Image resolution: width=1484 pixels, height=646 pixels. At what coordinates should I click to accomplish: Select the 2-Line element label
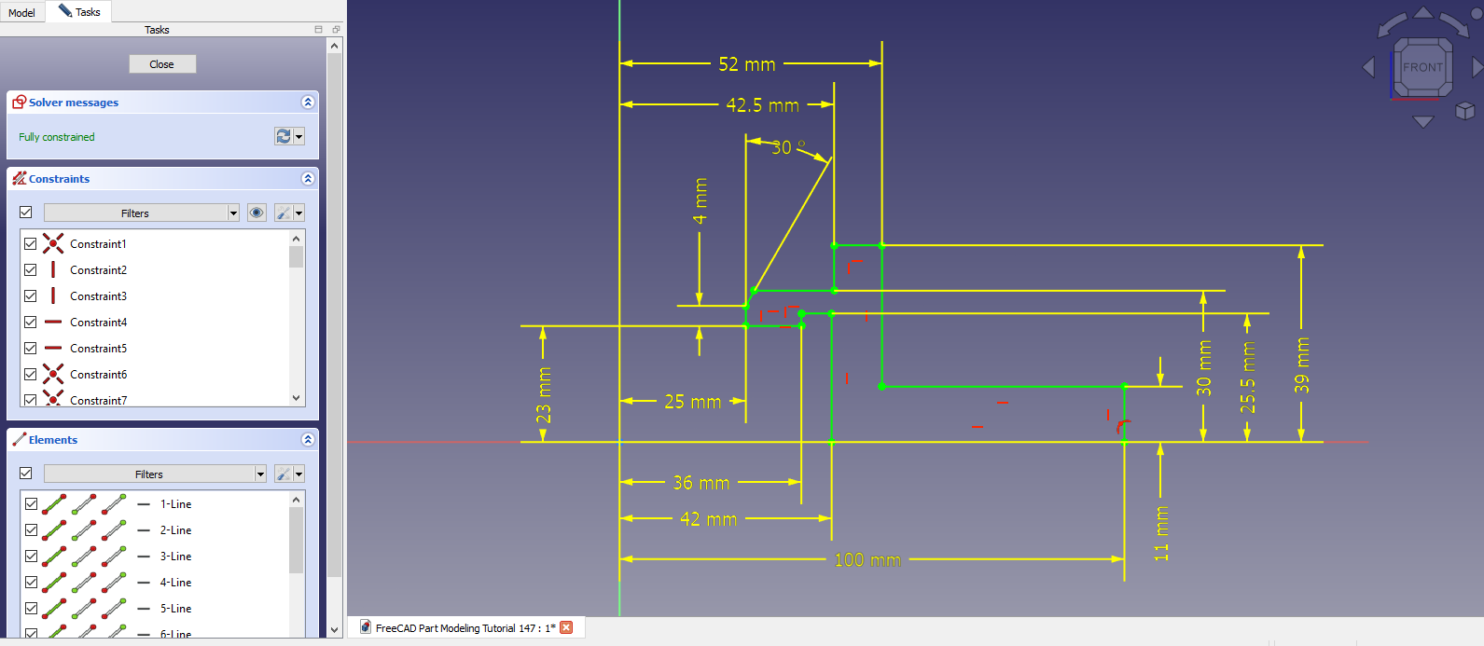point(175,530)
